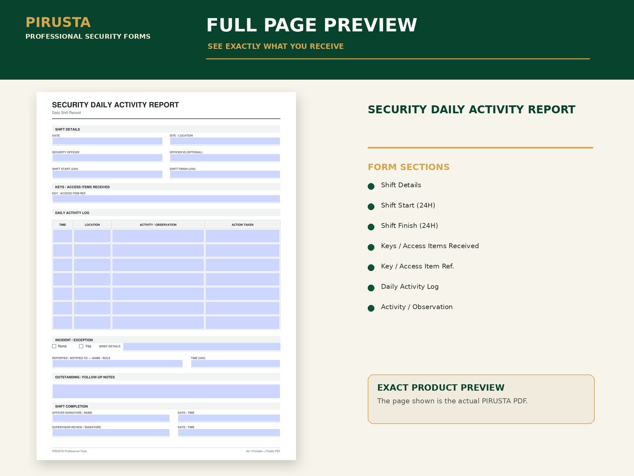Click the Shift Details list item

tap(401, 185)
